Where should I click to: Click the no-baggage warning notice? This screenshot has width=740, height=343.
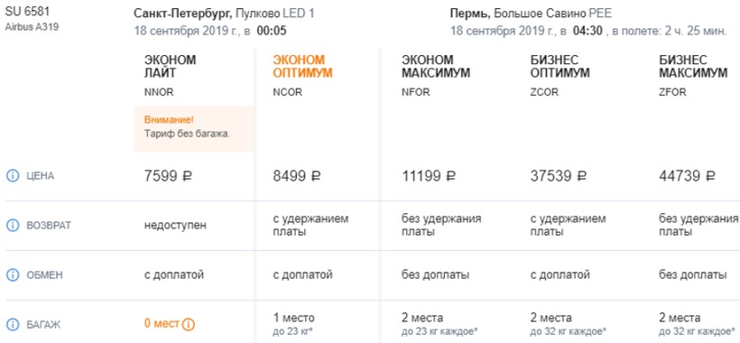194,128
